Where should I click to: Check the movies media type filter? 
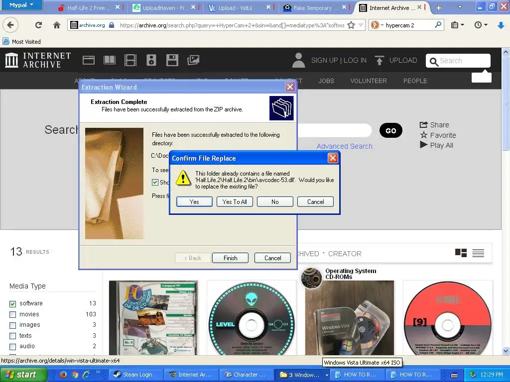click(x=12, y=314)
